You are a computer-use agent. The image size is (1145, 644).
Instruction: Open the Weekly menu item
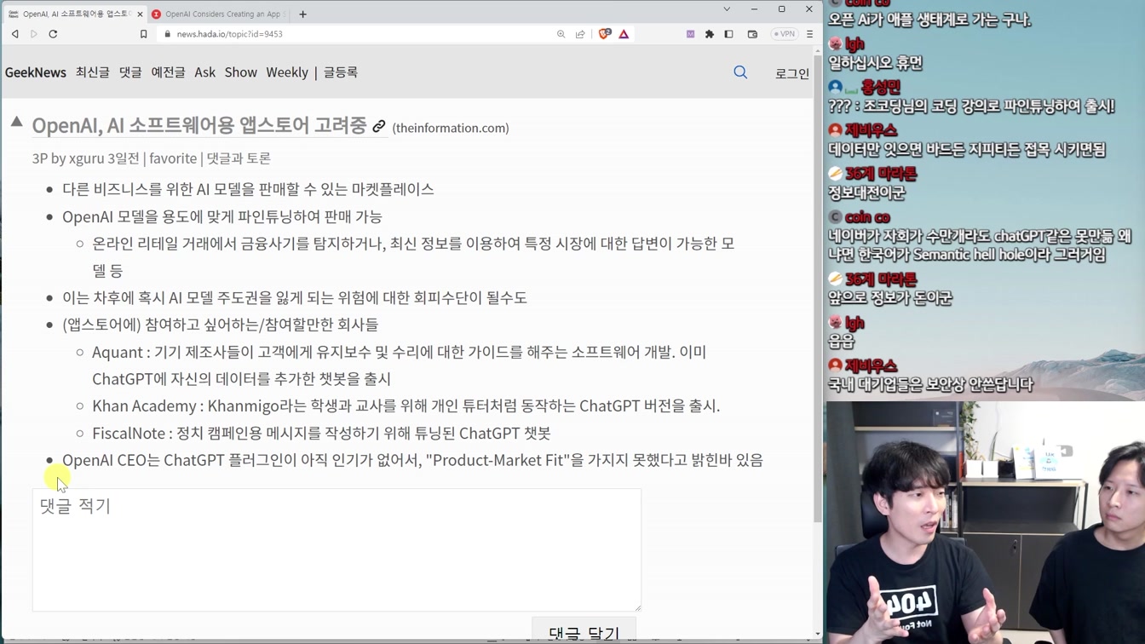tap(287, 72)
